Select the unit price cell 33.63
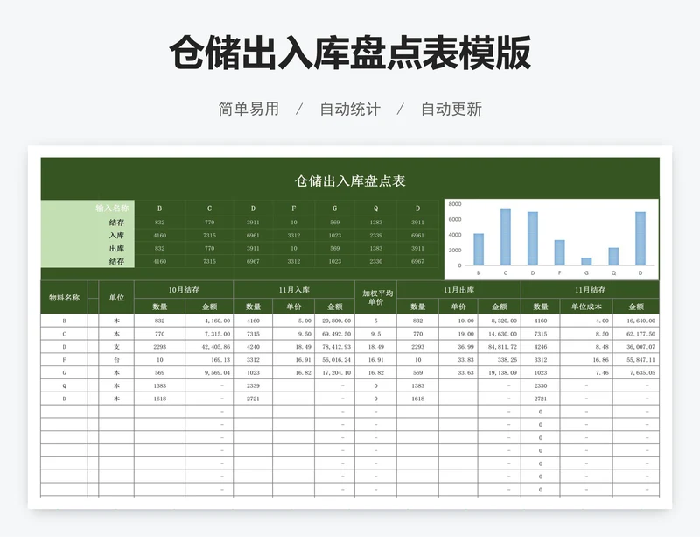This screenshot has width=700, height=537. click(458, 372)
